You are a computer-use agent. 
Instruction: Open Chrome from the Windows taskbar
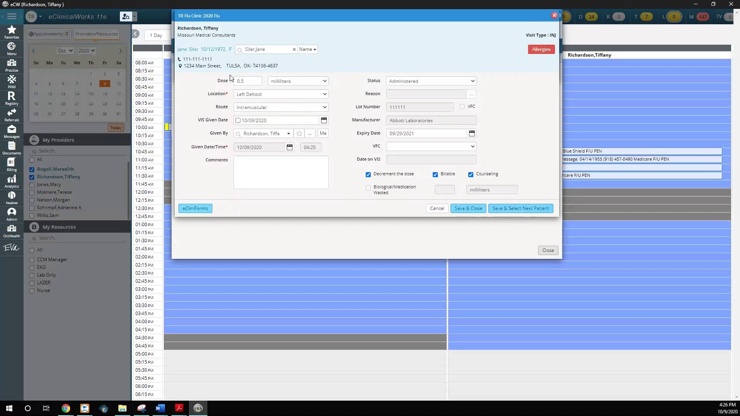coord(66,408)
